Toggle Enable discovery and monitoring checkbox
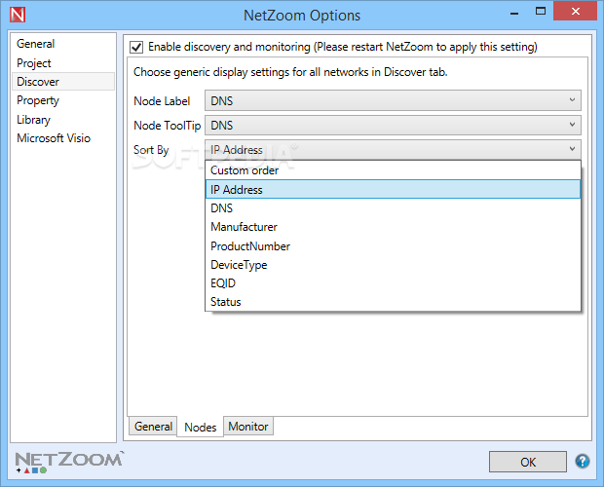This screenshot has width=604, height=487. (x=136, y=47)
